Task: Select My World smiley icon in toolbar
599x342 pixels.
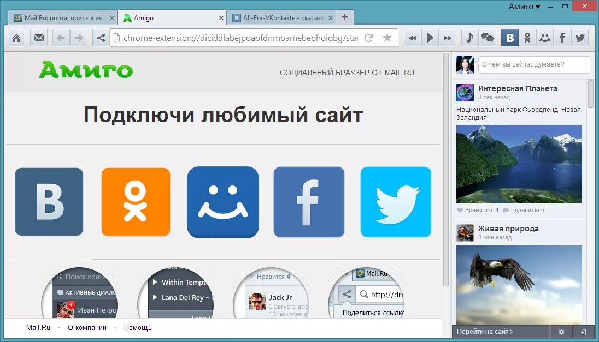Action: (x=545, y=38)
